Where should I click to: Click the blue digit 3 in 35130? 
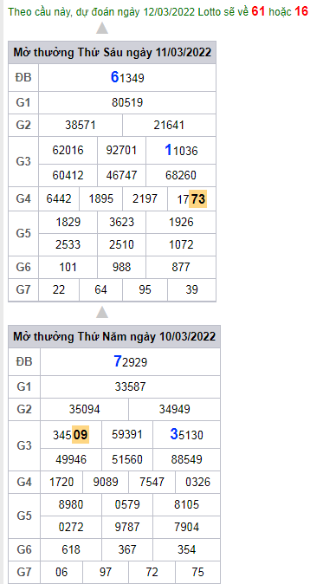(x=174, y=434)
